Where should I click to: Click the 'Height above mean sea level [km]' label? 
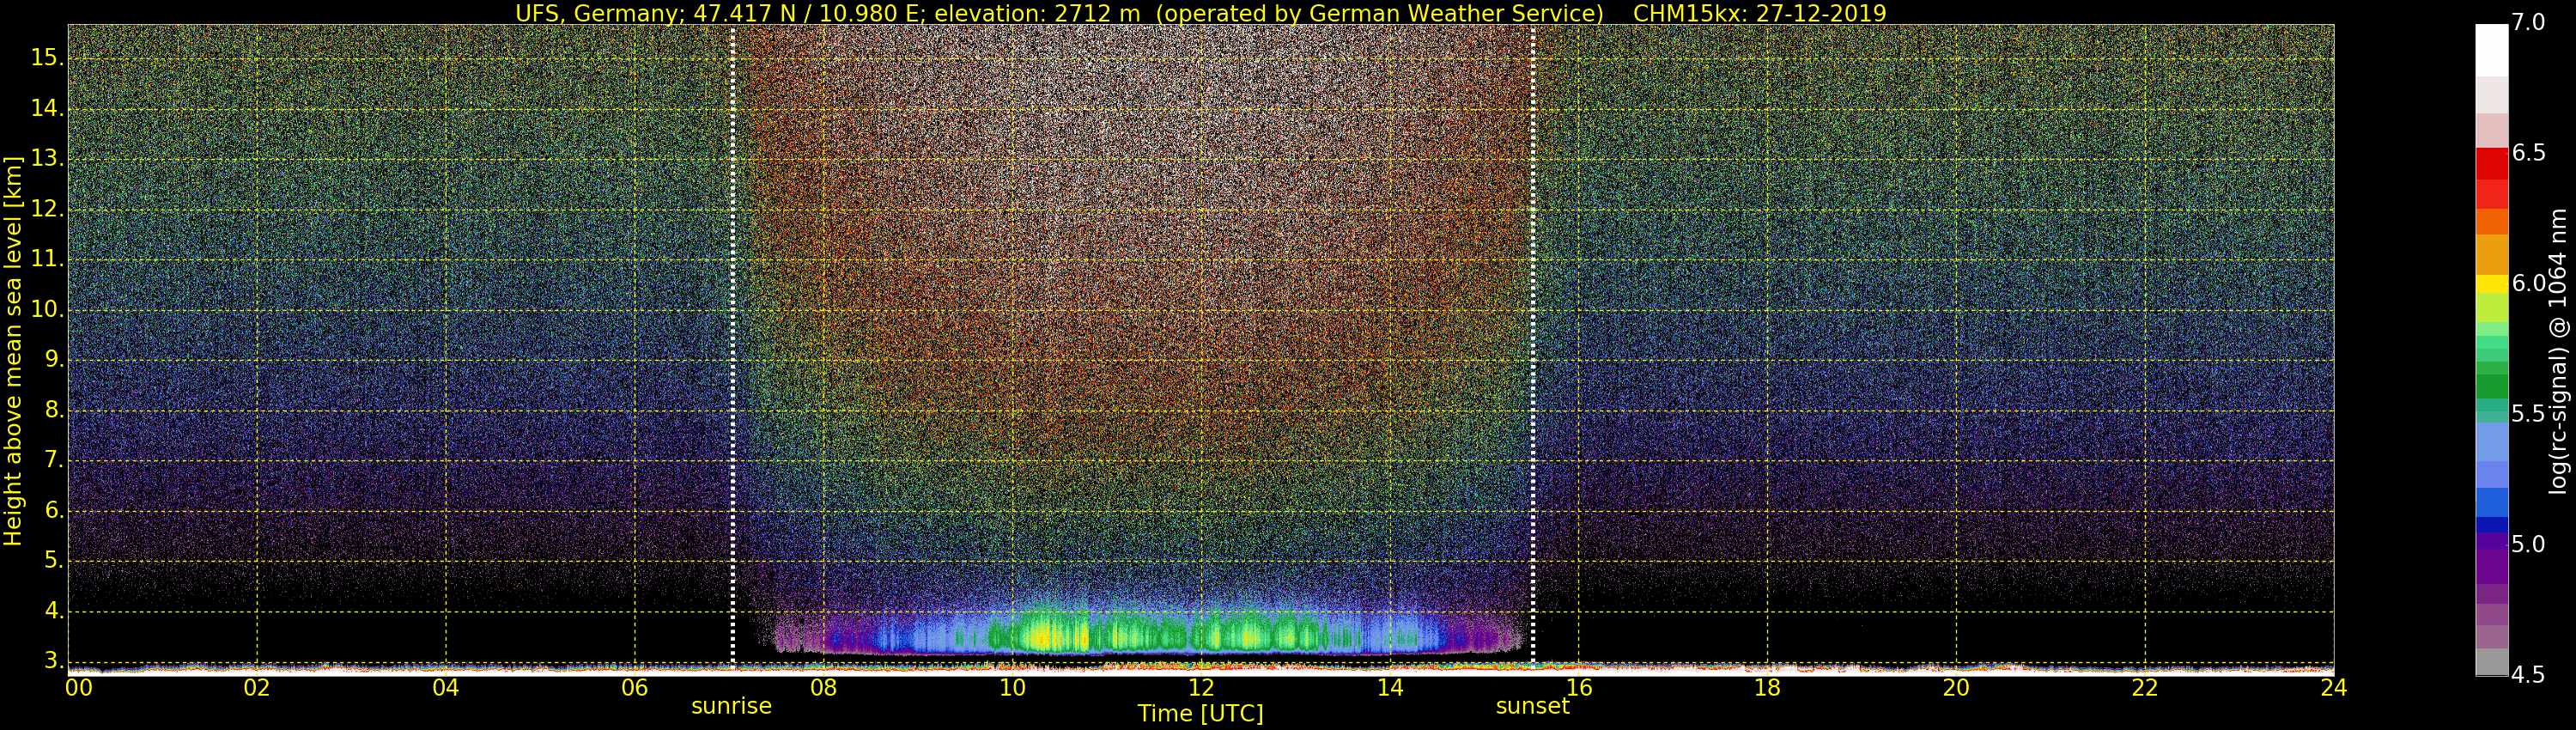pyautogui.click(x=13, y=351)
